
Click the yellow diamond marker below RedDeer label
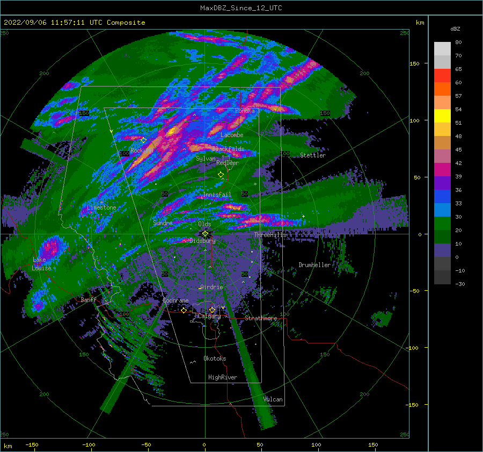tap(221, 175)
